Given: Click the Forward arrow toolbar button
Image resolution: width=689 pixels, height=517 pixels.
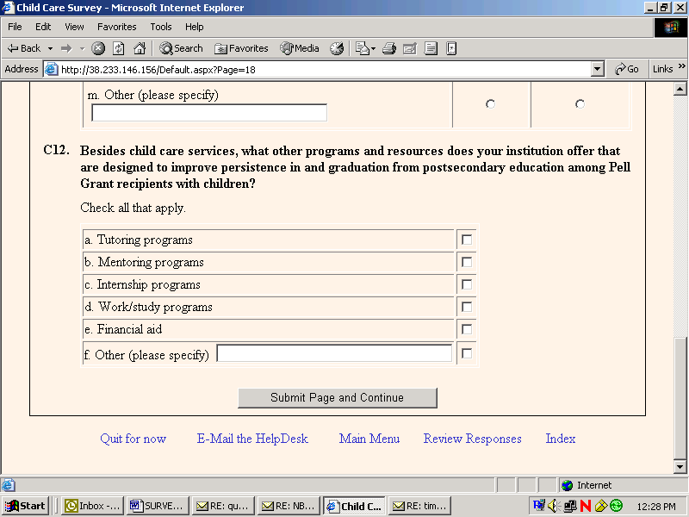Looking at the screenshot, I should pyautogui.click(x=66, y=48).
